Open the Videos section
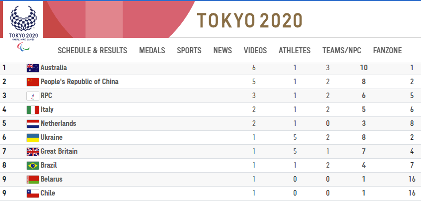 tap(255, 50)
